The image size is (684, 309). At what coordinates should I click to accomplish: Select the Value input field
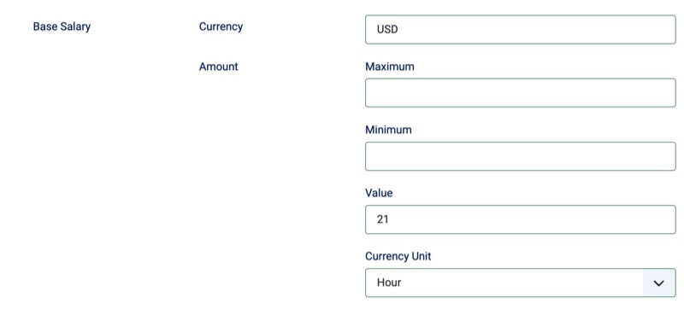521,219
